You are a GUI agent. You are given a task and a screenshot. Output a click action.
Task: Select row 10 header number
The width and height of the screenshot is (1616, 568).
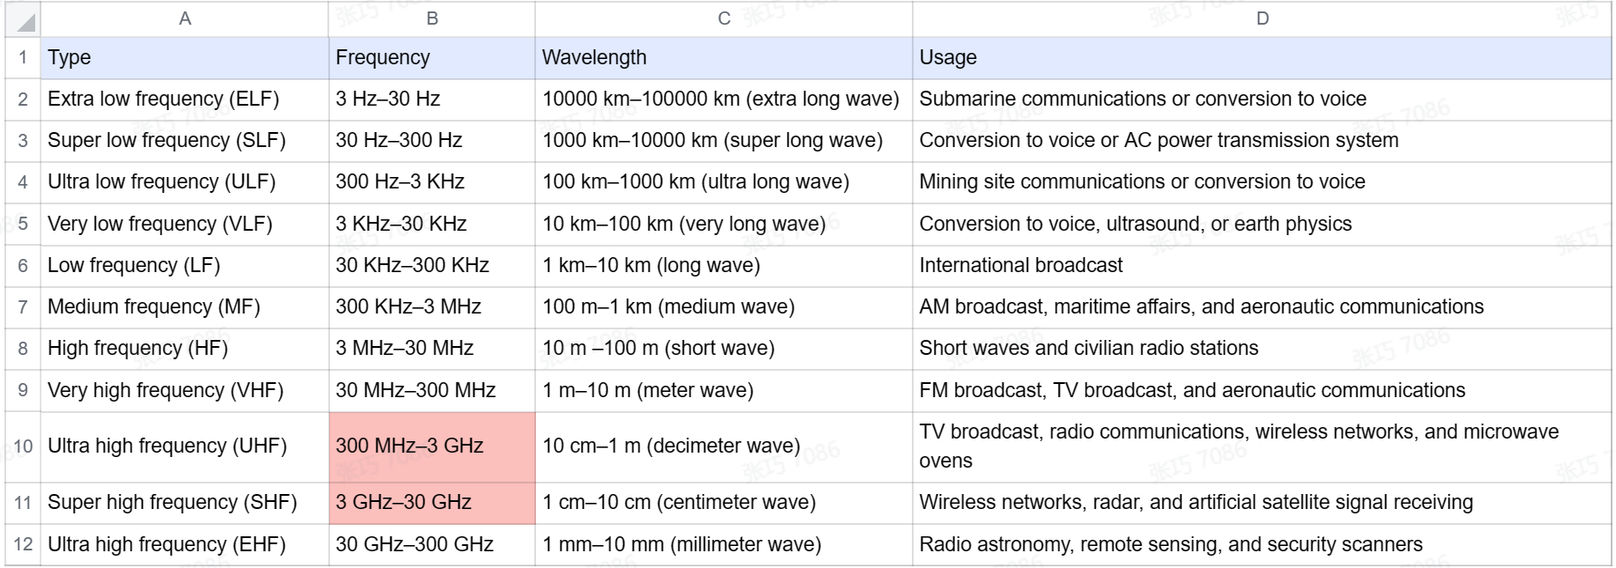(23, 446)
